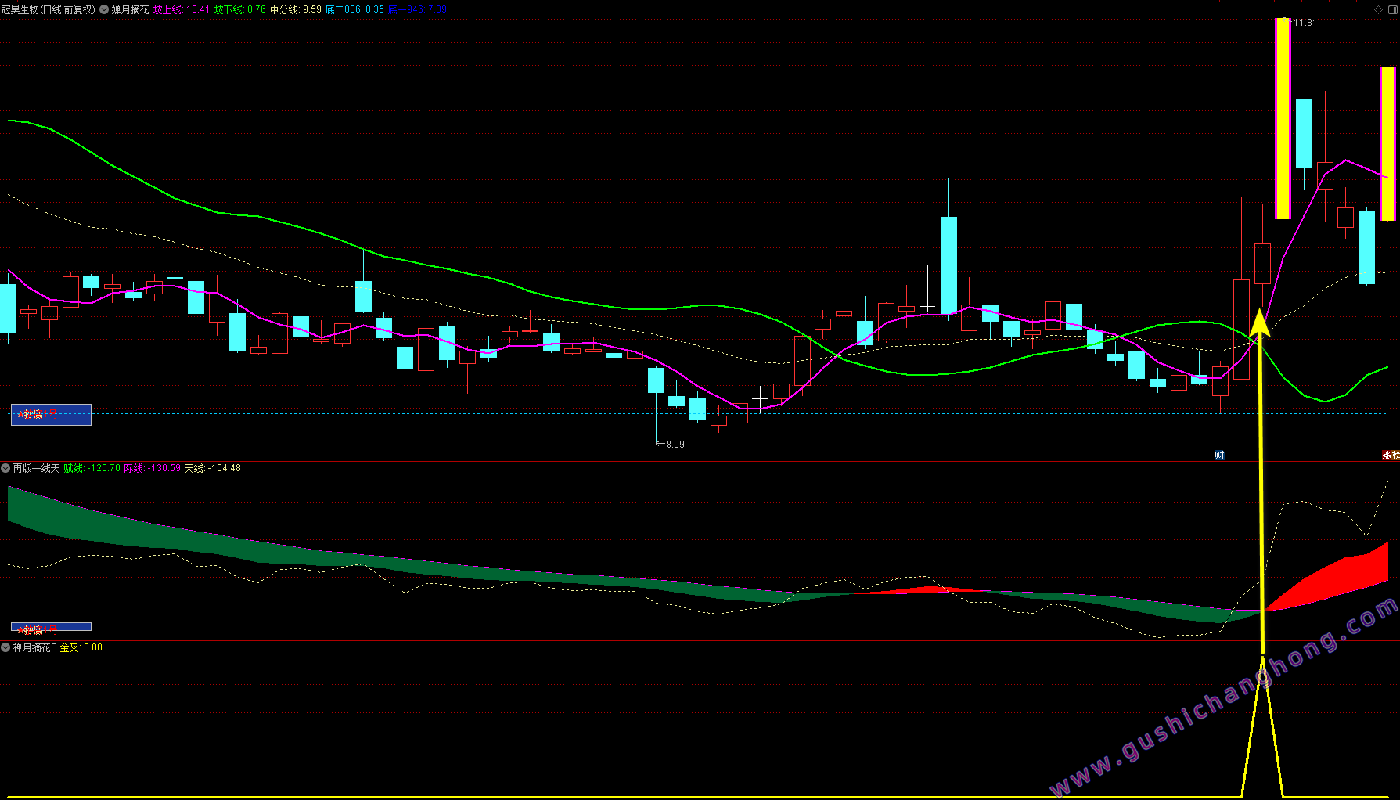Click the 8.09 low price label
1400x800 pixels.
point(675,444)
